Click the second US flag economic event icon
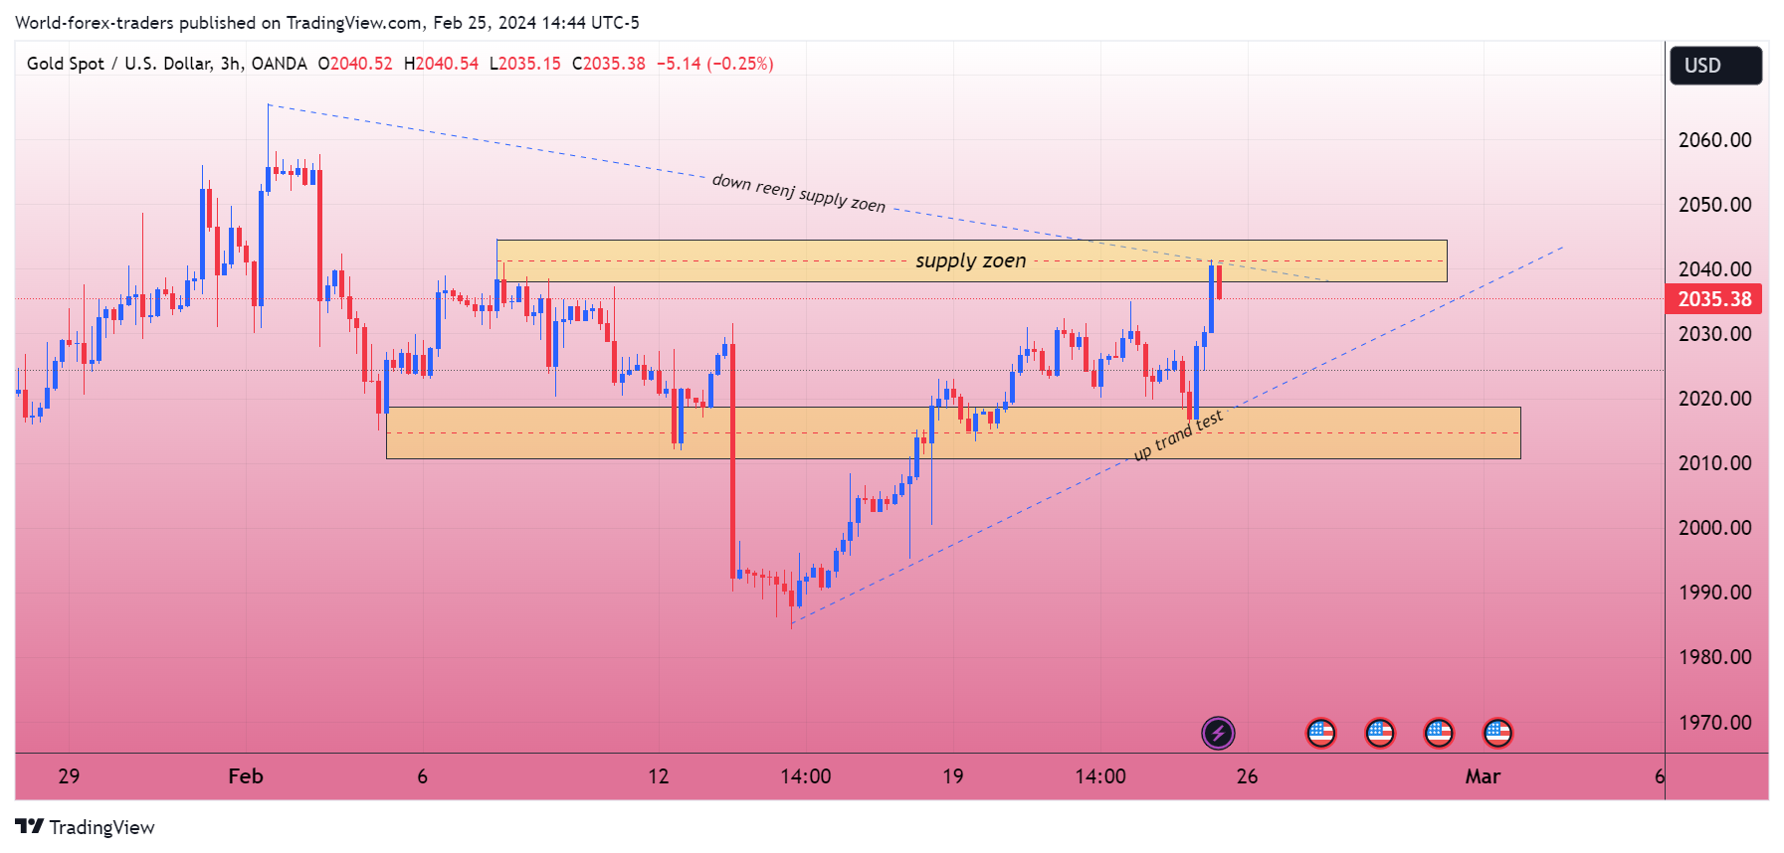This screenshot has width=1784, height=853. click(x=1379, y=734)
